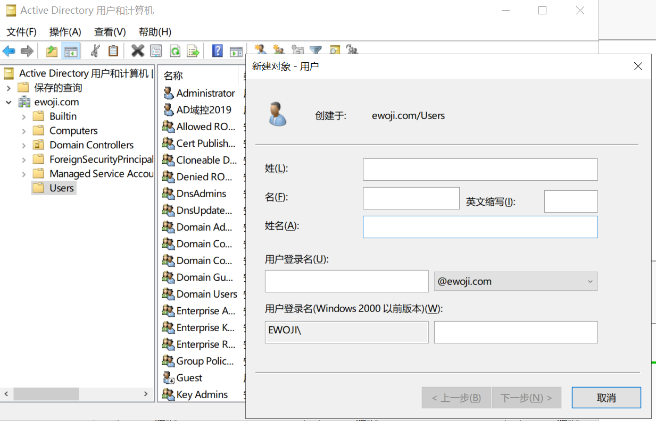Screen dimensions: 656x421
Task: Click the Key Admins group icon
Action: tap(169, 394)
